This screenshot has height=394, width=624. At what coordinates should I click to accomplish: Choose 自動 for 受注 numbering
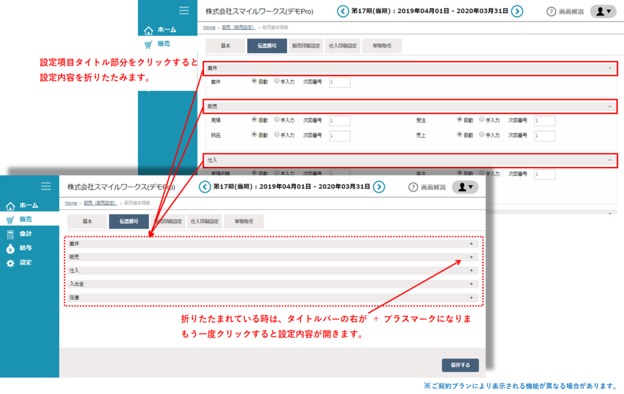pos(459,119)
